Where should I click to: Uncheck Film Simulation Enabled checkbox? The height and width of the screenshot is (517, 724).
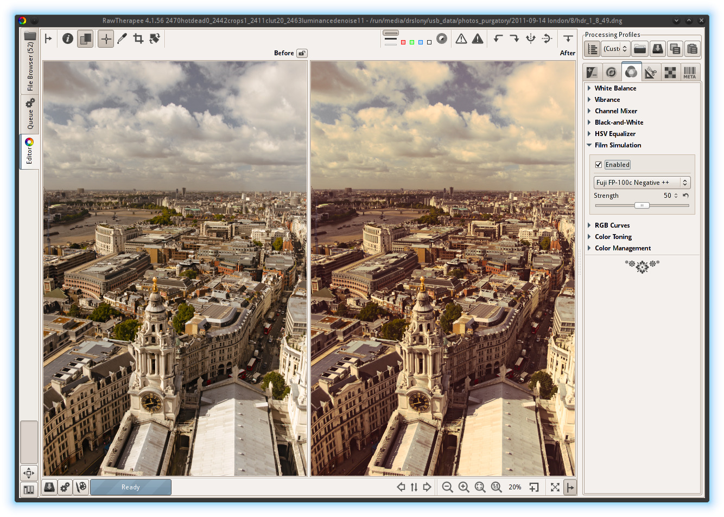coord(599,165)
